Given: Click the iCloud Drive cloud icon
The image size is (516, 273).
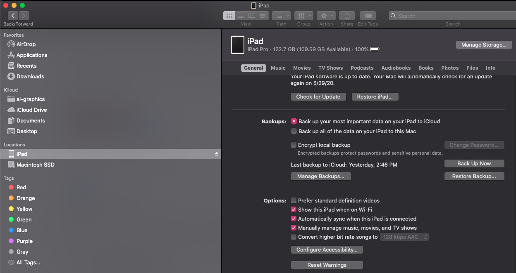Looking at the screenshot, I should [x=11, y=110].
